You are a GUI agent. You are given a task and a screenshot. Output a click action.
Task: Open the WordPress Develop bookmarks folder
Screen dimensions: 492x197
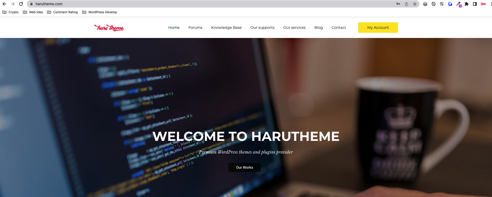pyautogui.click(x=99, y=12)
